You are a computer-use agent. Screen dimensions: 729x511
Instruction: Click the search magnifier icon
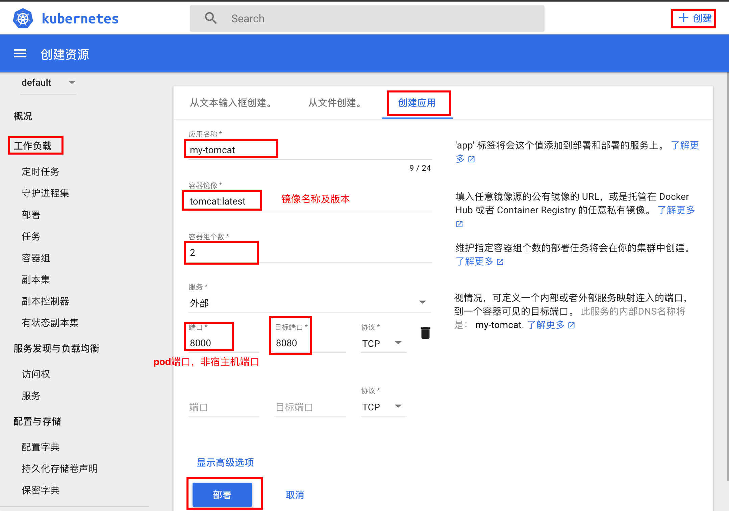211,18
